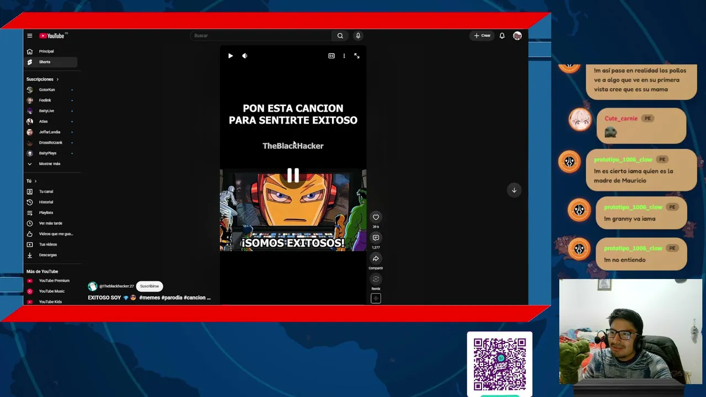Viewport: 706px width, 397px height.
Task: Open the @Theblackhacker.27 channel link
Action: (x=116, y=286)
